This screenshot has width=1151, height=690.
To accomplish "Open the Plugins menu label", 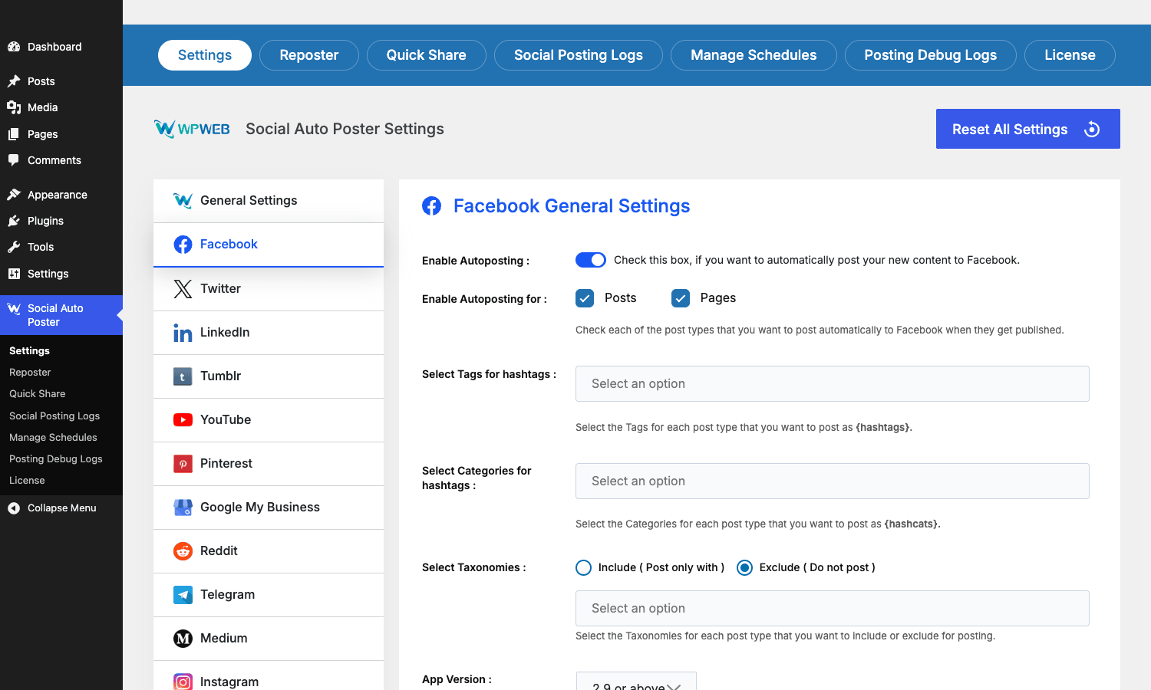I will (45, 221).
